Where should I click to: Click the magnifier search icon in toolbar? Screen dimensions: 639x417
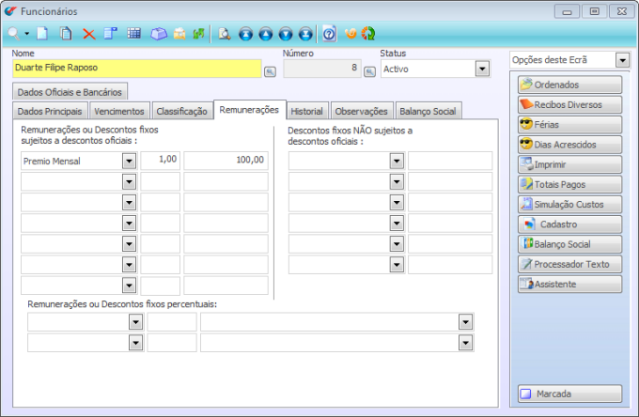pos(13,34)
